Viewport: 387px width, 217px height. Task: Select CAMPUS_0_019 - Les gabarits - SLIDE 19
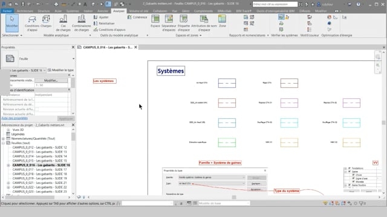[x=39, y=178]
